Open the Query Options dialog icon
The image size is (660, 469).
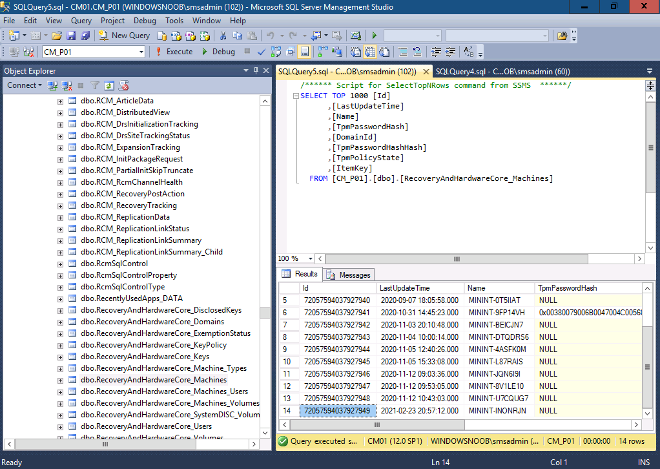coord(291,52)
